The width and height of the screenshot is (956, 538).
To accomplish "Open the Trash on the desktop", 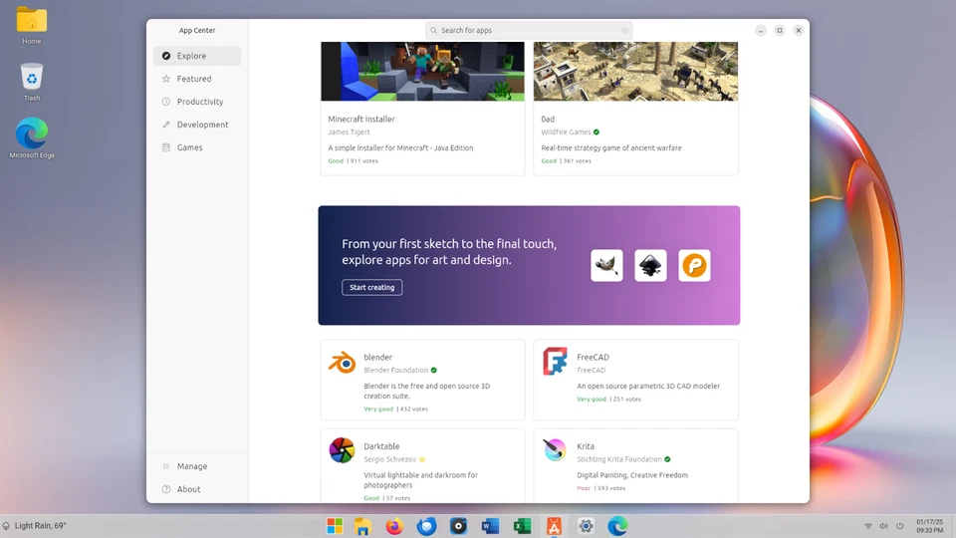I will [x=32, y=82].
